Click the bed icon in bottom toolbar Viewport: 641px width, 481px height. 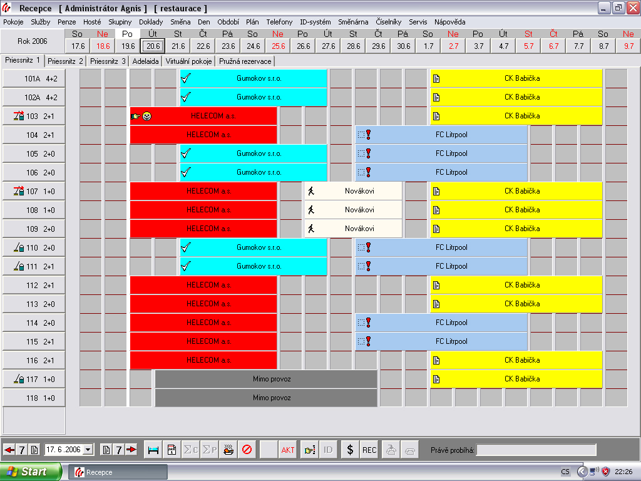[x=153, y=450]
